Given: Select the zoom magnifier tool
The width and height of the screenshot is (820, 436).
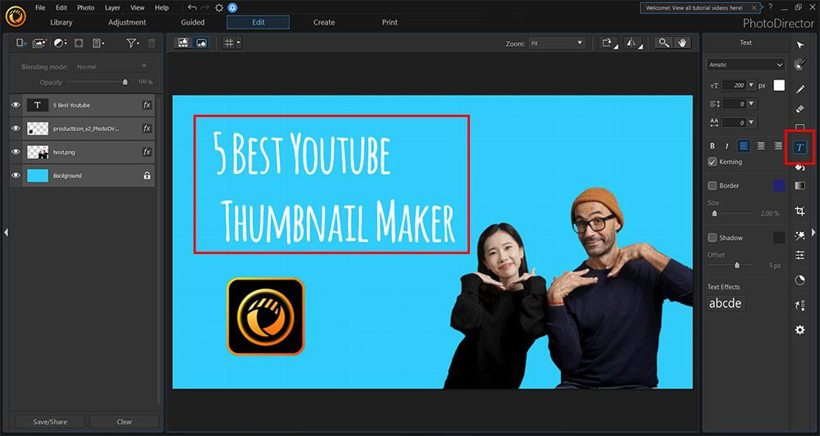Looking at the screenshot, I should pyautogui.click(x=663, y=43).
